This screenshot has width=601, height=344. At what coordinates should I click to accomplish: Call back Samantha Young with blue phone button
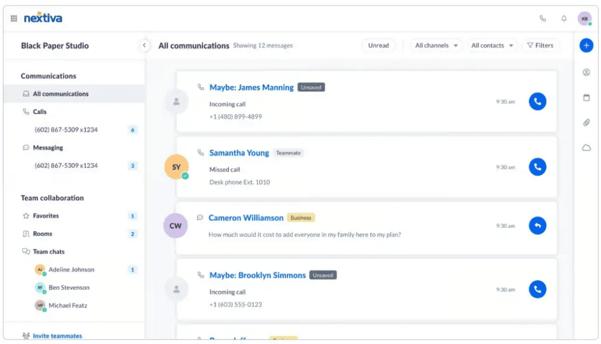click(x=537, y=167)
